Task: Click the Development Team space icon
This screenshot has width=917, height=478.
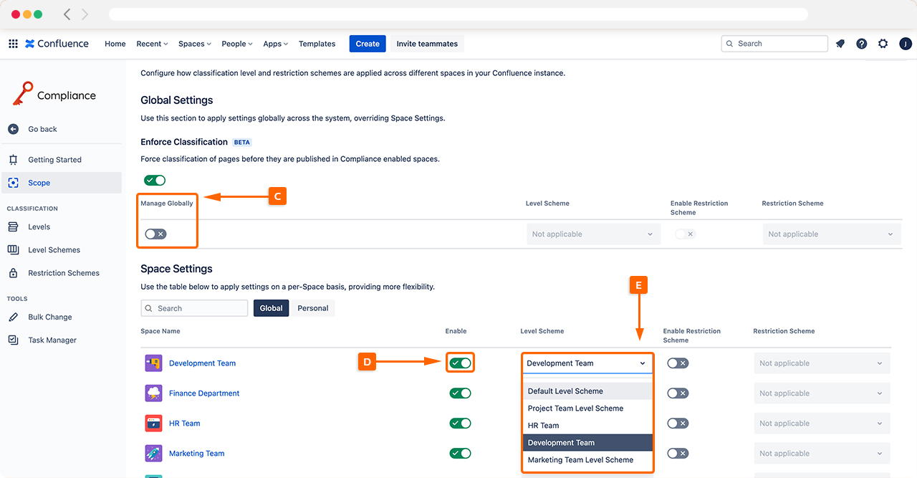Action: click(x=153, y=363)
